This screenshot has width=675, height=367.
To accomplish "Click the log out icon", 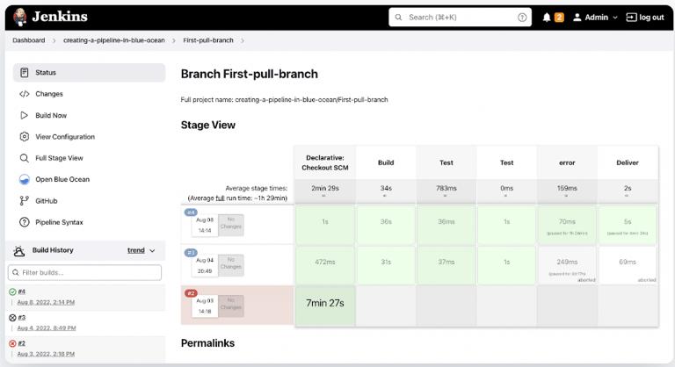I will point(631,17).
